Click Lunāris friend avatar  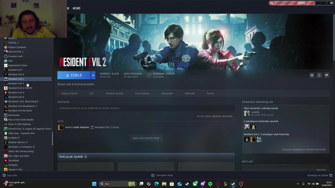pyautogui.click(x=247, y=113)
